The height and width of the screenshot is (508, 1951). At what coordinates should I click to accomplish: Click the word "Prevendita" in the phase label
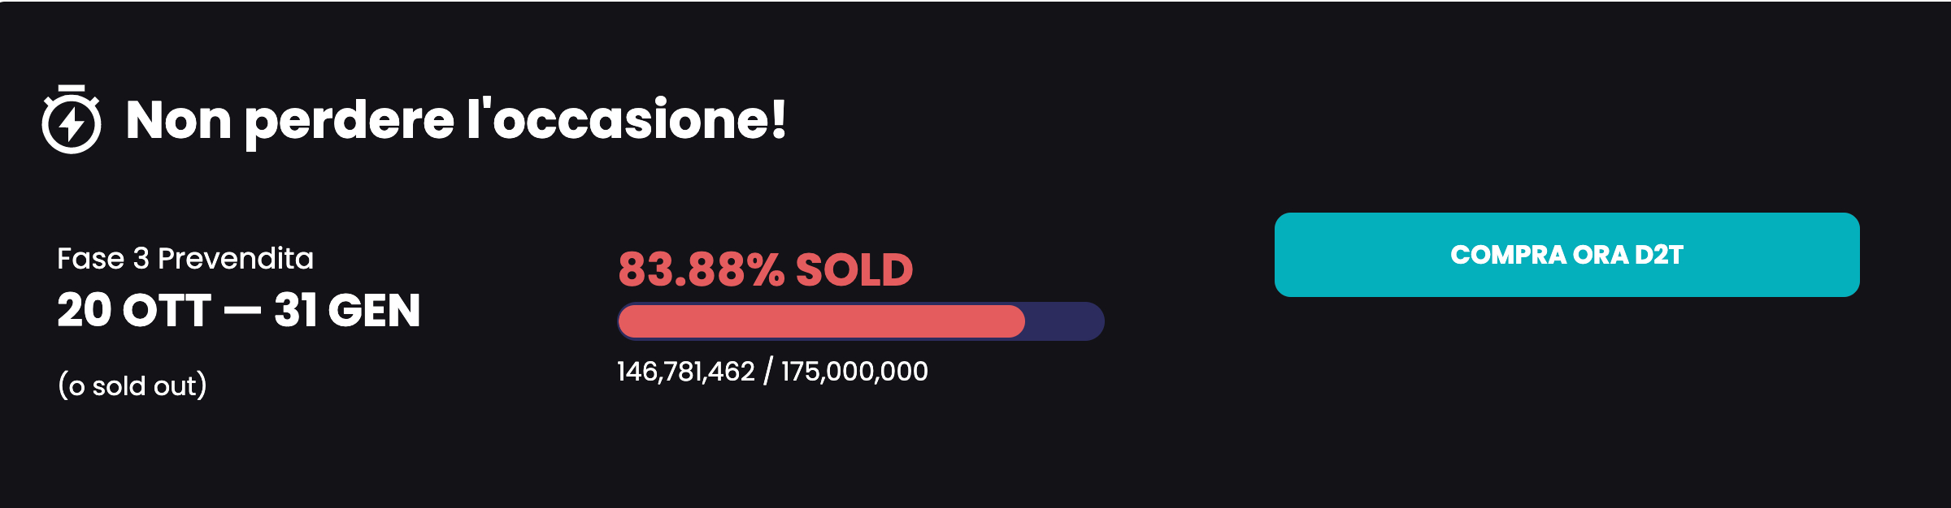(x=236, y=258)
